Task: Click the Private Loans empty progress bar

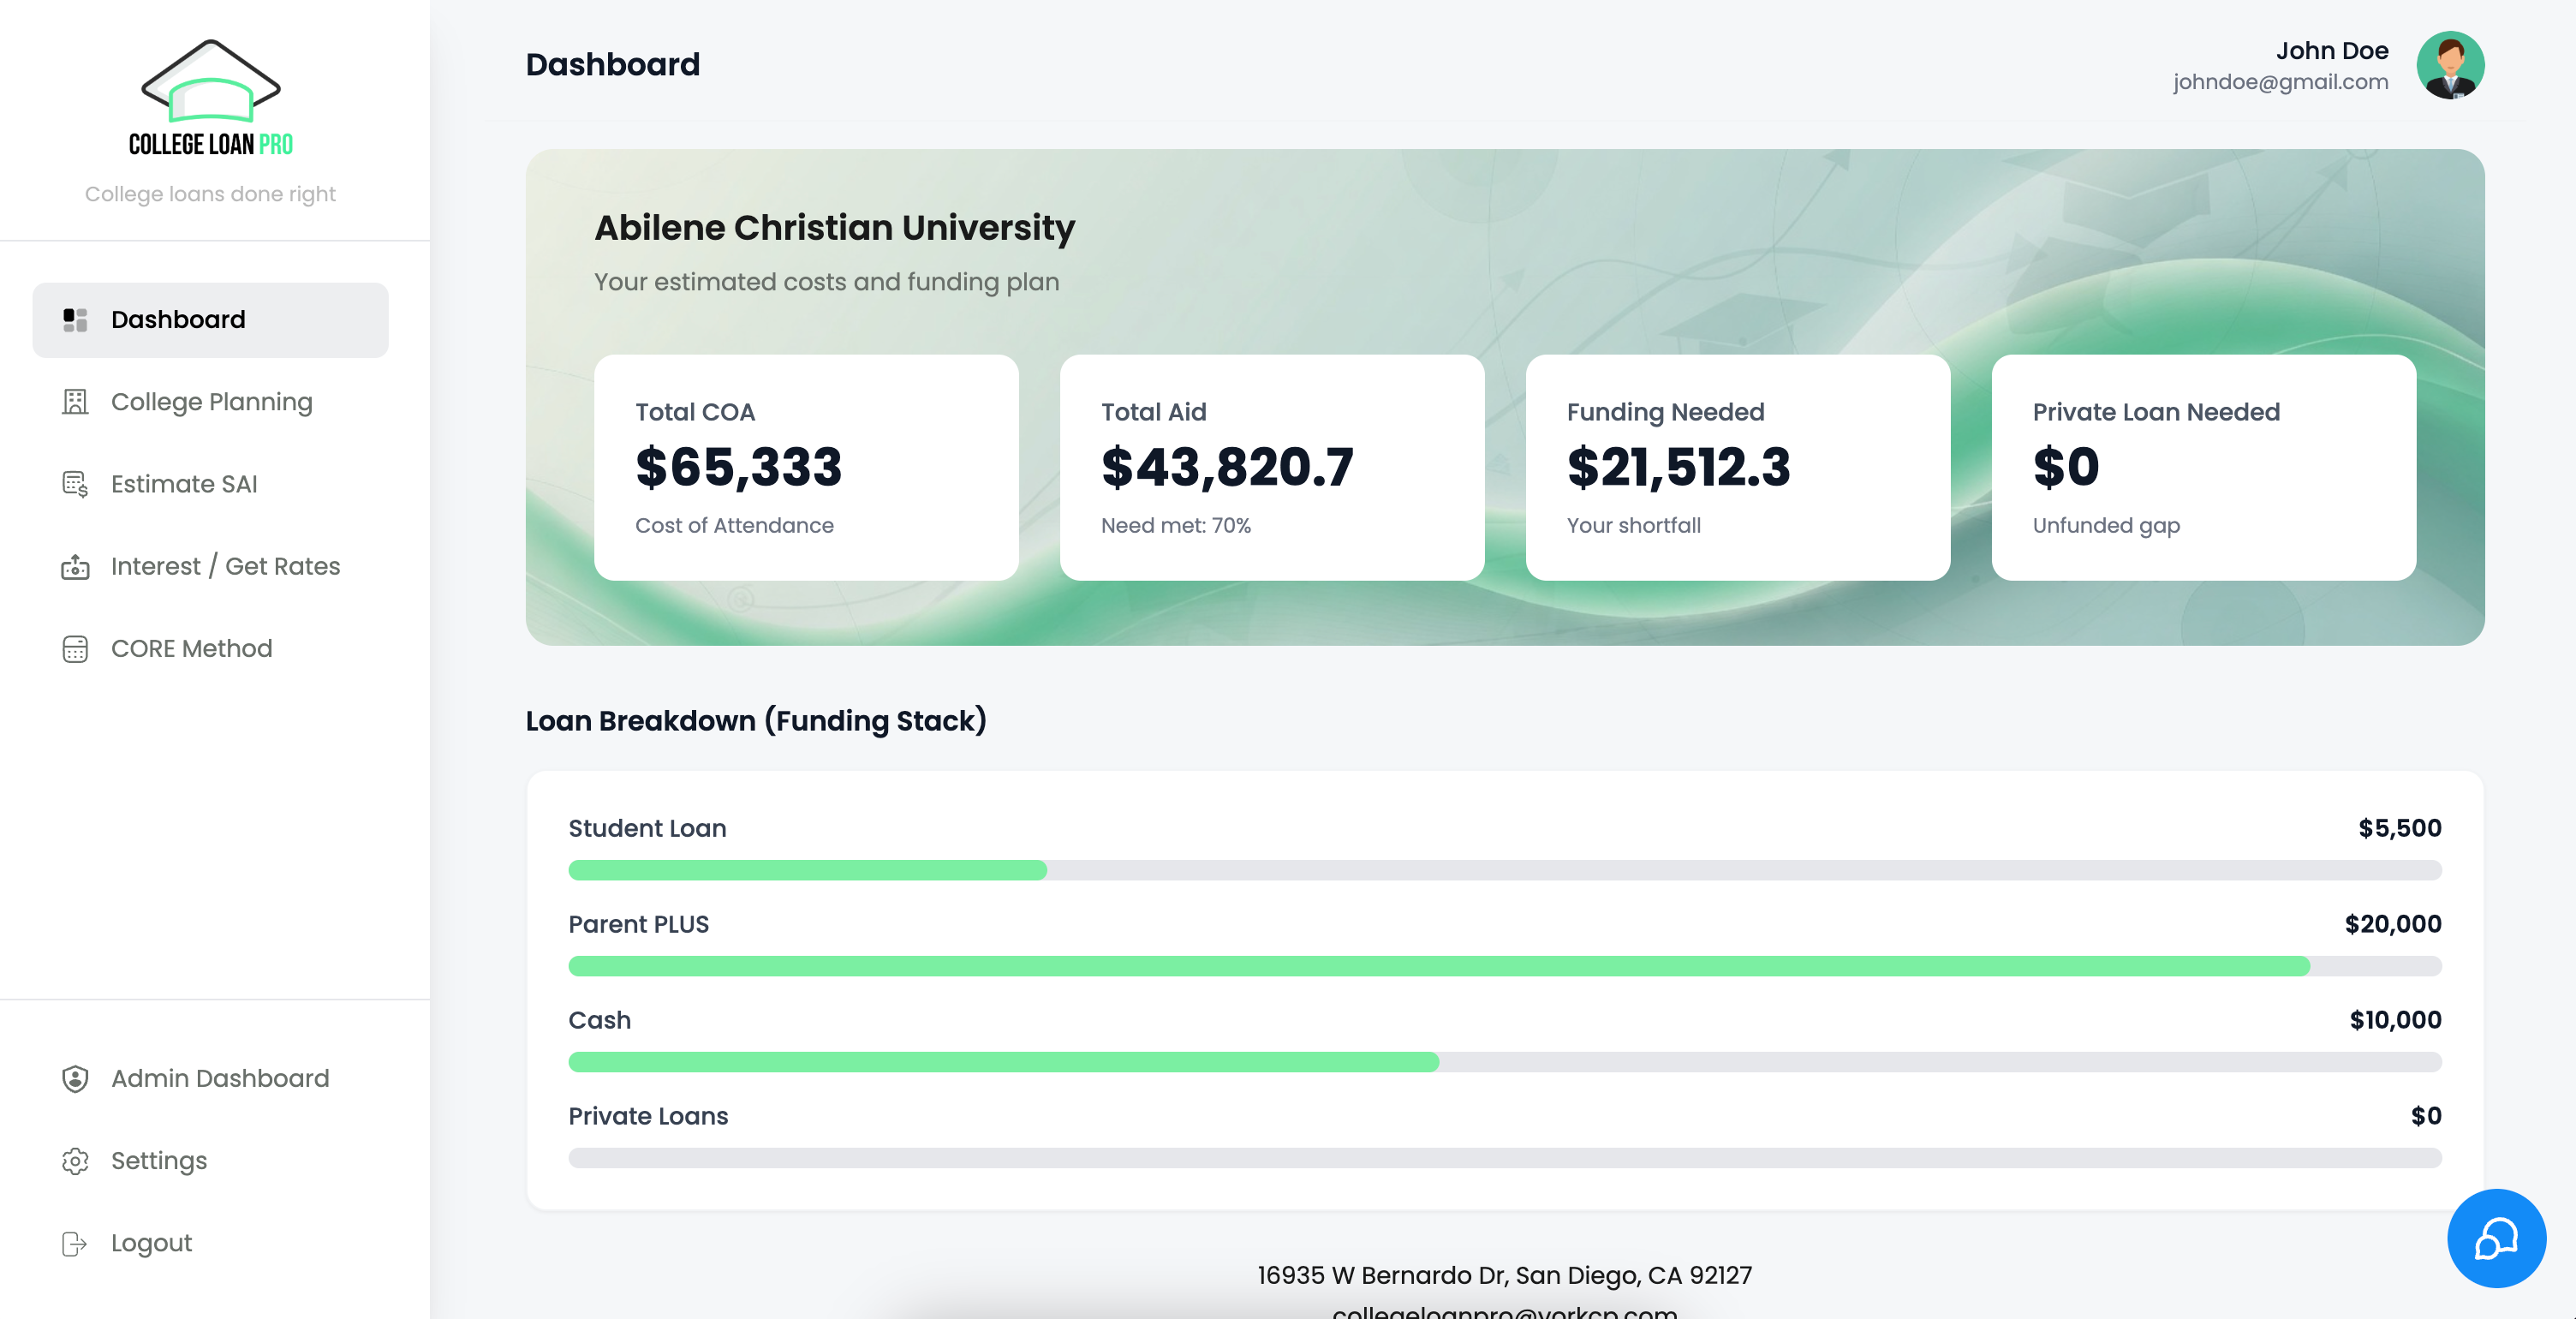Action: pos(1504,1158)
